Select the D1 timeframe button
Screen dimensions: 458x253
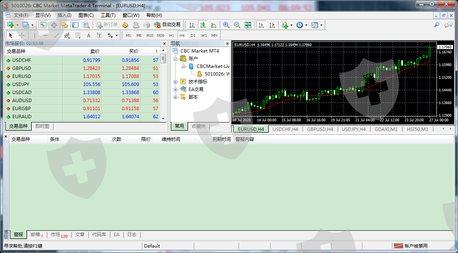coord(193,35)
